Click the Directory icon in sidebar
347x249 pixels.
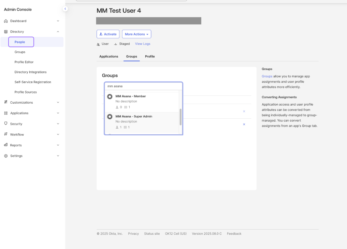pyautogui.click(x=6, y=32)
